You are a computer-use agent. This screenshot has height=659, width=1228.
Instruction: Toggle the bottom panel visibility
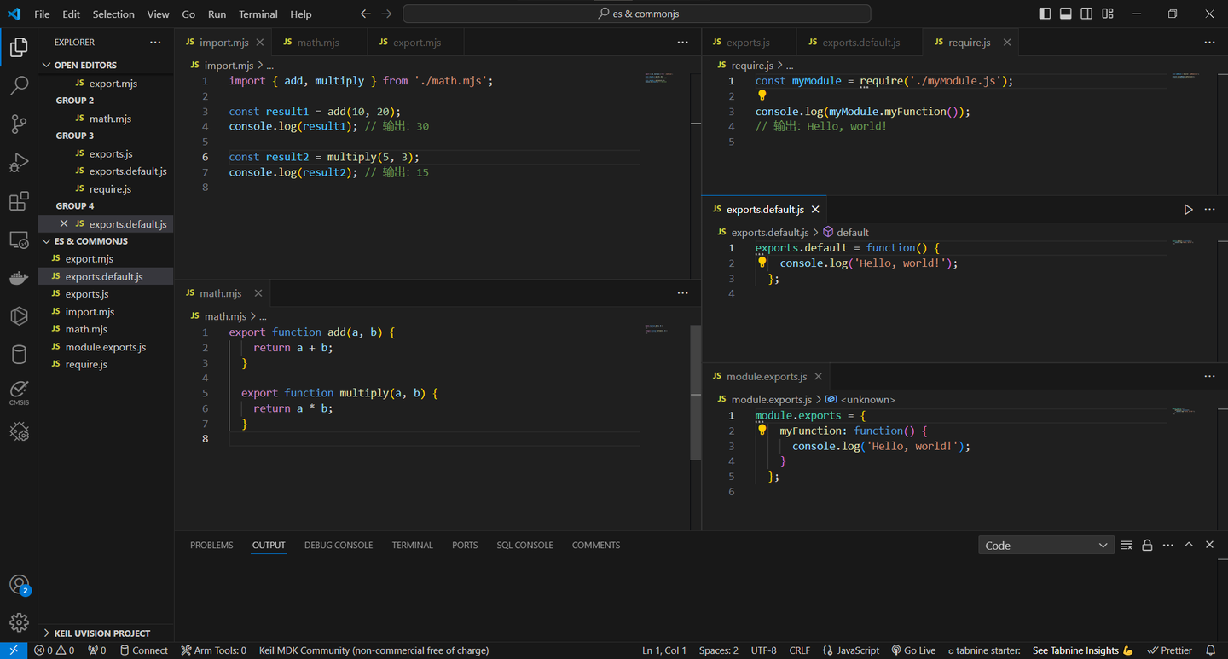1066,14
